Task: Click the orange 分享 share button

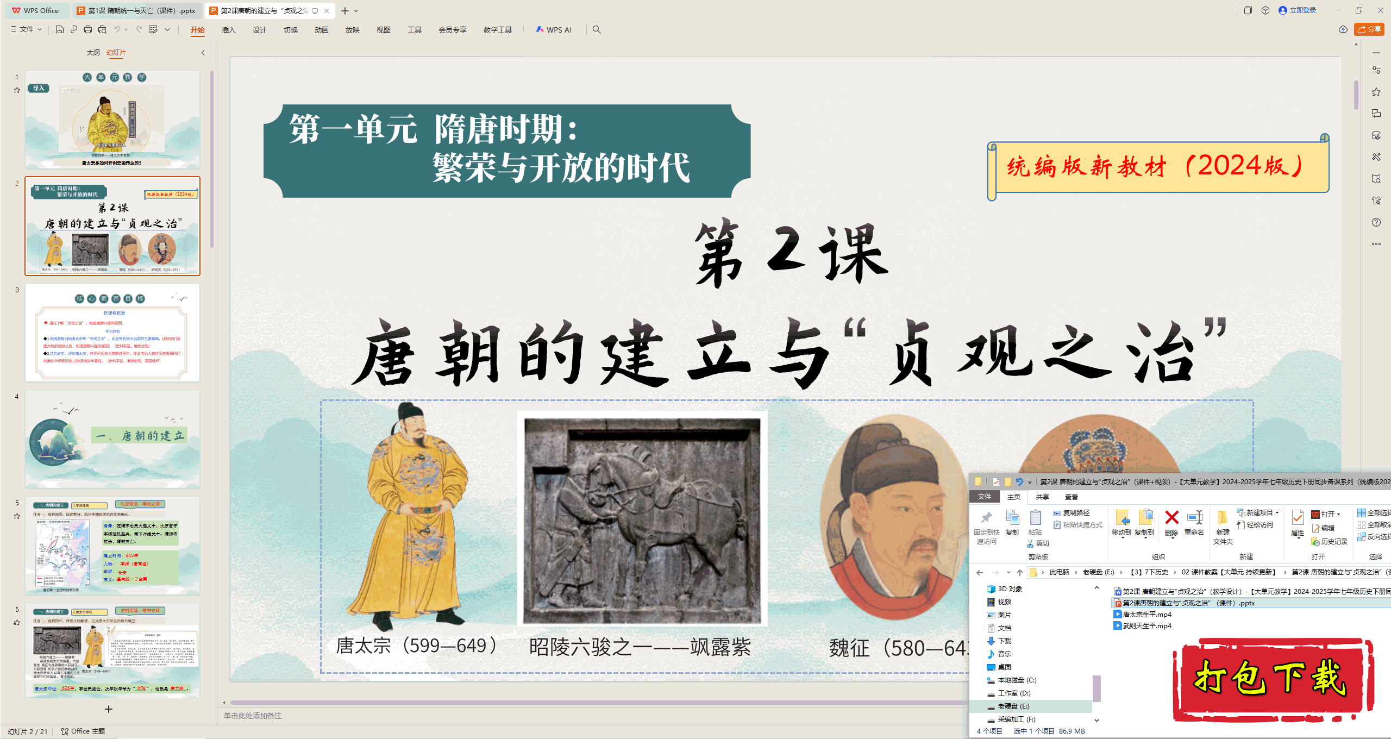Action: [x=1369, y=29]
